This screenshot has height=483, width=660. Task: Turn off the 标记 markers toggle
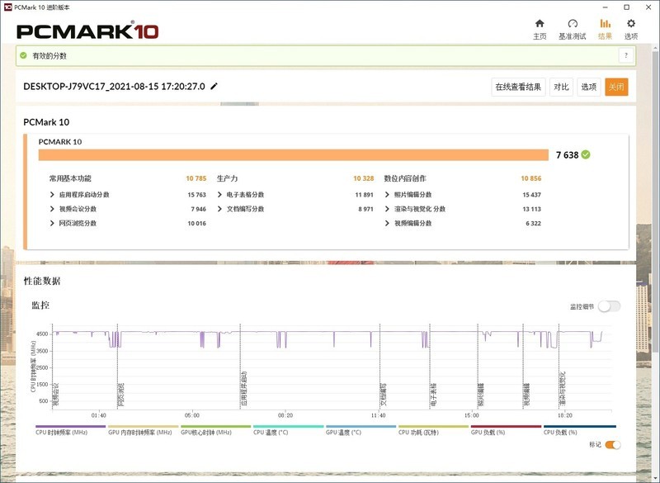613,445
